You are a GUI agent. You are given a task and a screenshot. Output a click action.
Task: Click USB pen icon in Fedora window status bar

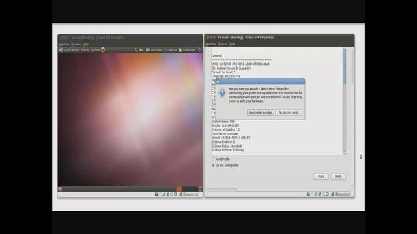(316, 194)
